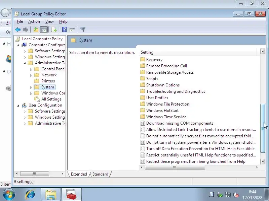The width and height of the screenshot is (269, 201).
Task: Click the Filter funnel toolbar icon
Action: [x=83, y=30]
